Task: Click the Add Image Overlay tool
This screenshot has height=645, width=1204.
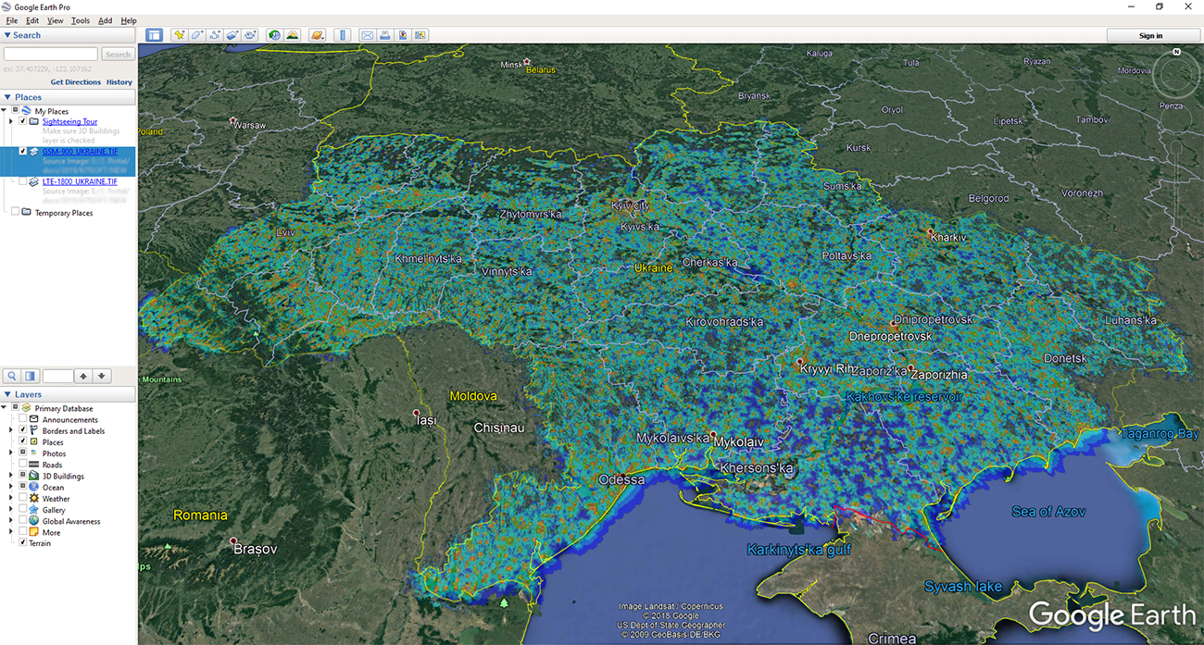Action: 232,35
